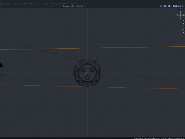Click the zoom magnifier navigation icon

[183, 20]
